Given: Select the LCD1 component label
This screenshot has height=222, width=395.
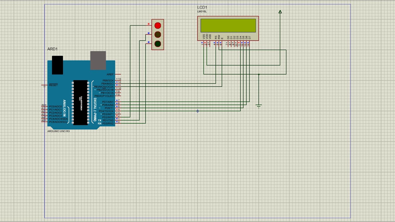Looking at the screenshot, I should click(x=202, y=7).
